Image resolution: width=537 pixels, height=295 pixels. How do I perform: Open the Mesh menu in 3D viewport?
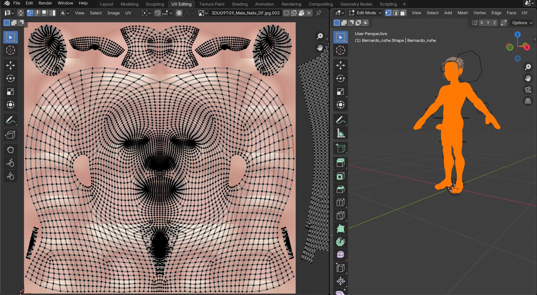click(463, 13)
